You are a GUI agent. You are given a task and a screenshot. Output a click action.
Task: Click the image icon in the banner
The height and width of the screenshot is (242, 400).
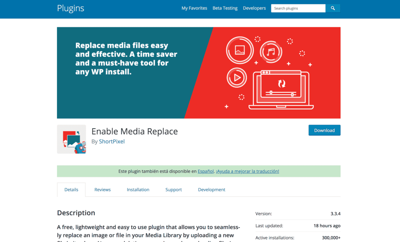(240, 50)
